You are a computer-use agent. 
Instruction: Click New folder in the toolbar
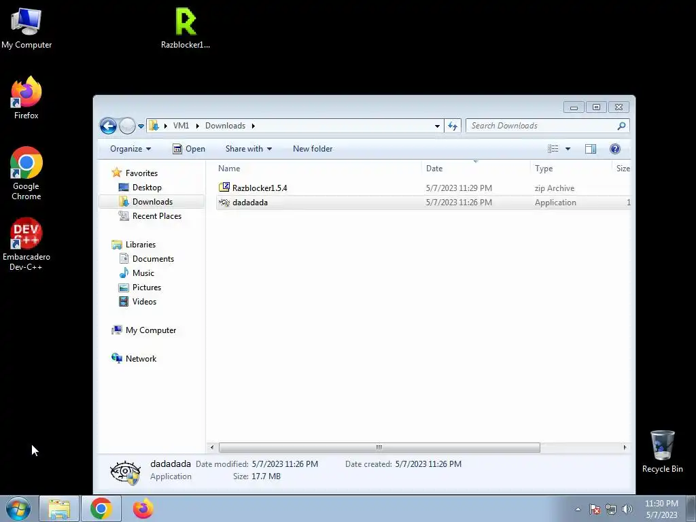(x=313, y=149)
